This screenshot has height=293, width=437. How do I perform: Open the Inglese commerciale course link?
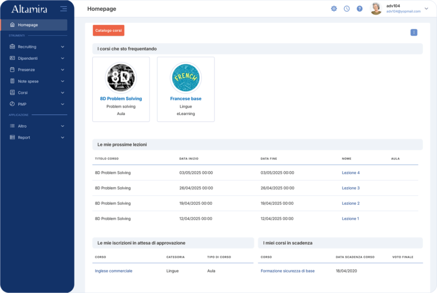[x=113, y=271]
